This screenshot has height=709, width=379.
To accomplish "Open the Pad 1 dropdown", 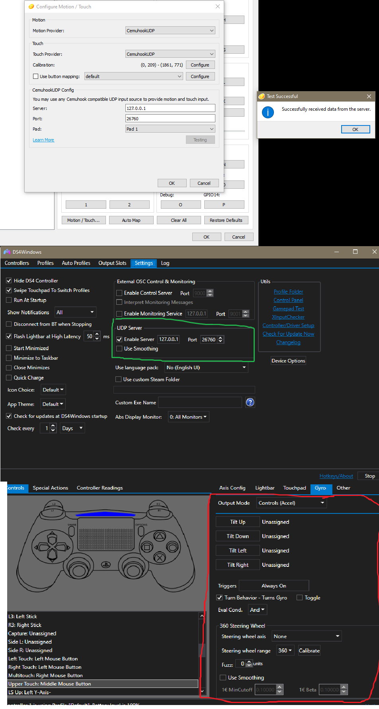I will (x=170, y=129).
